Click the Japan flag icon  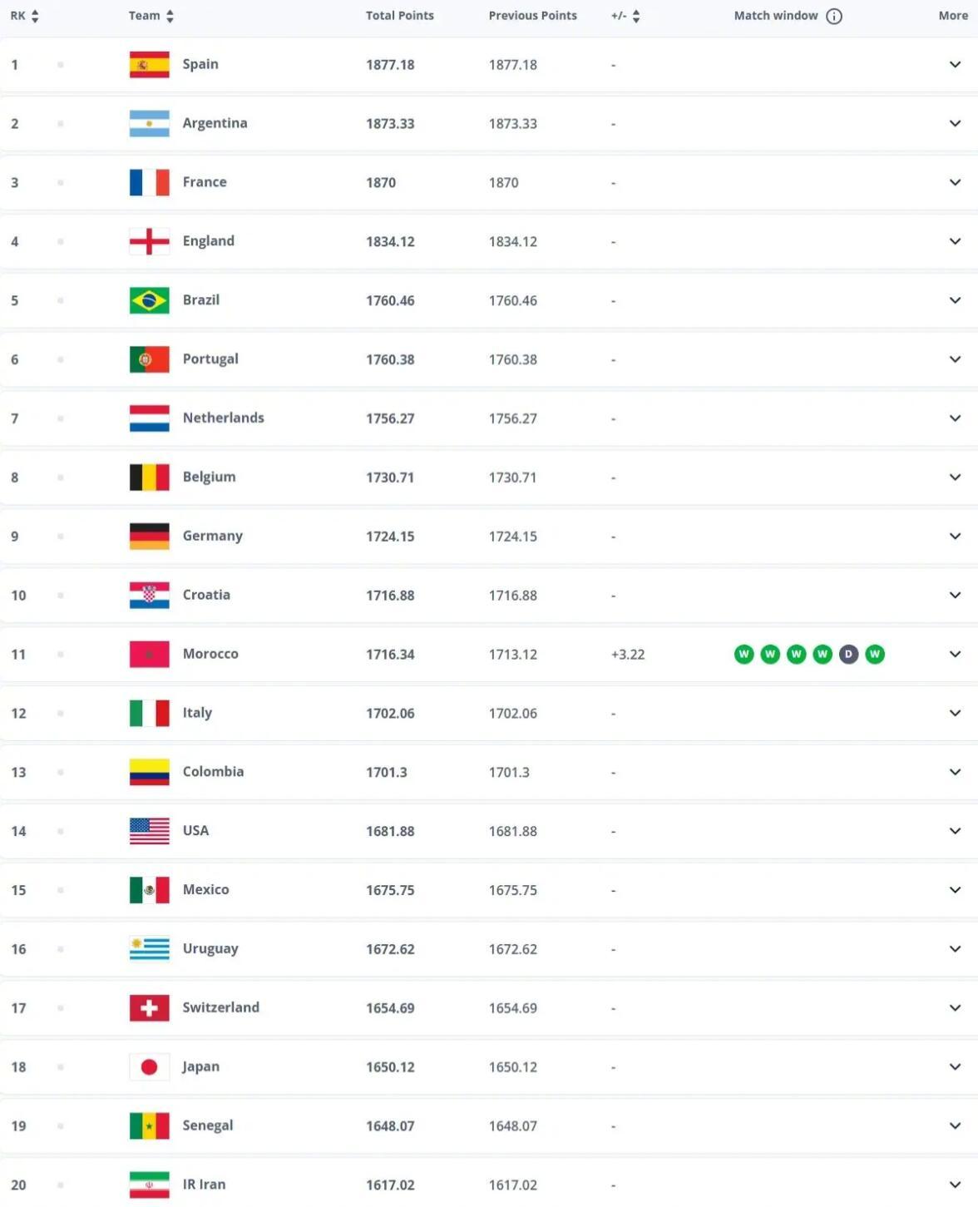tap(150, 1066)
